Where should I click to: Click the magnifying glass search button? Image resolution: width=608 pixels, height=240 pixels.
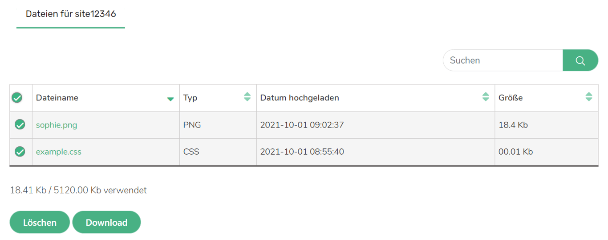coord(580,60)
